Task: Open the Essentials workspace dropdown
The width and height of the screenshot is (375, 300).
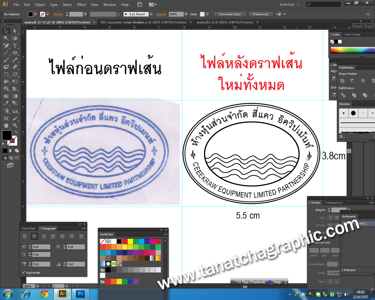Action: coord(289,4)
